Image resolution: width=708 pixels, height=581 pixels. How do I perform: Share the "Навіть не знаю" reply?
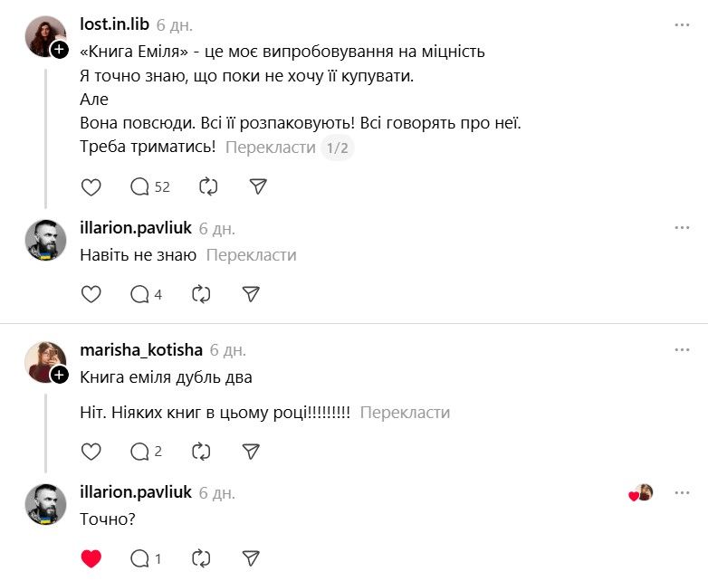pyautogui.click(x=252, y=294)
